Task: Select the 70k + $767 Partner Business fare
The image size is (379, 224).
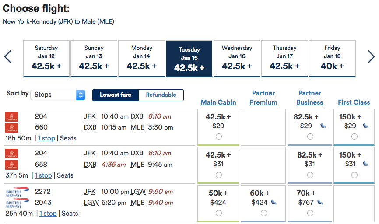Action: tap(310, 213)
